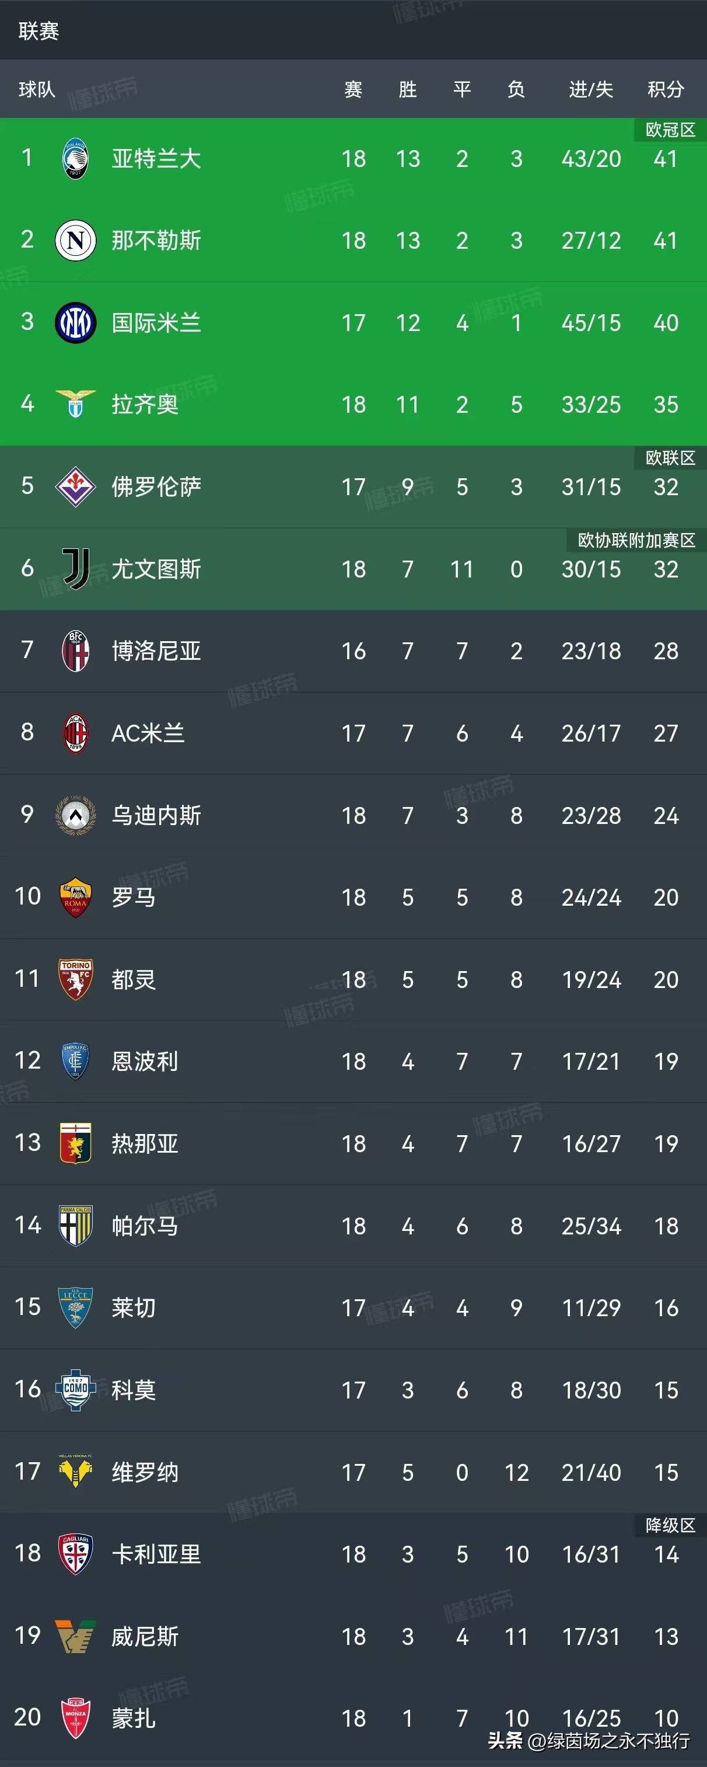
Task: Open the Torino bull crest
Action: [75, 979]
